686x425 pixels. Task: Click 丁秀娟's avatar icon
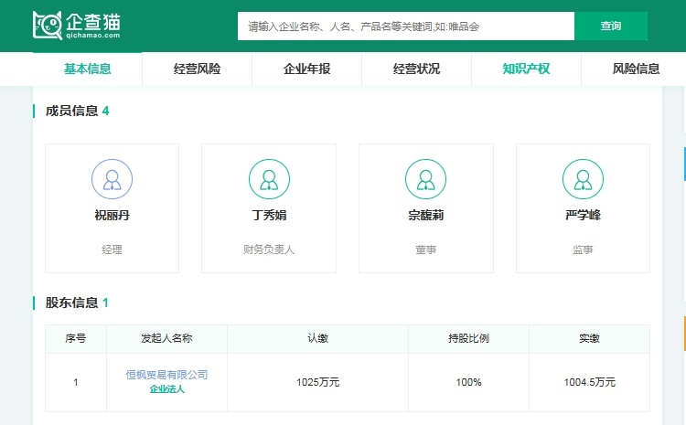click(x=269, y=179)
